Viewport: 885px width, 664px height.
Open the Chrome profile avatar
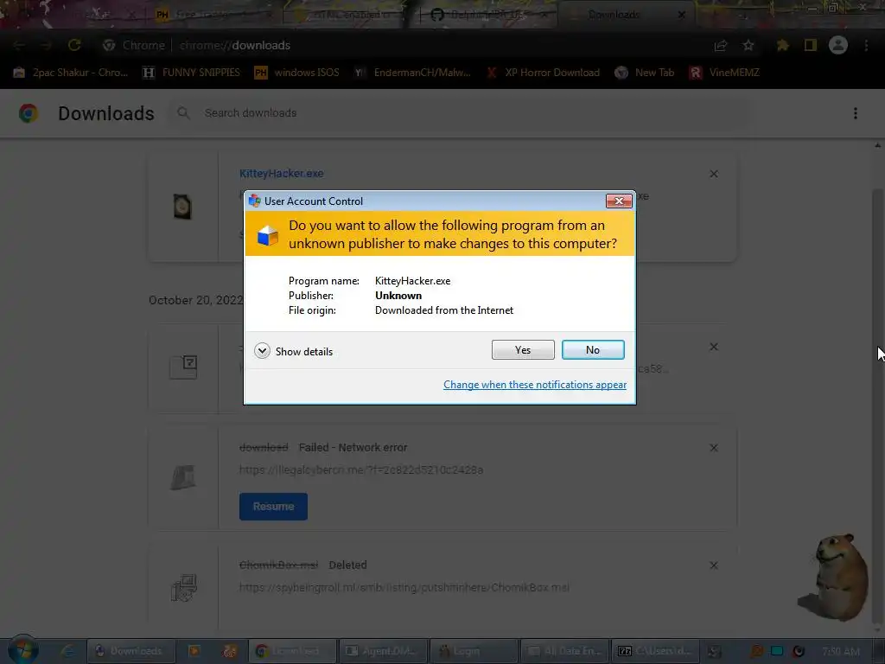pyautogui.click(x=838, y=45)
